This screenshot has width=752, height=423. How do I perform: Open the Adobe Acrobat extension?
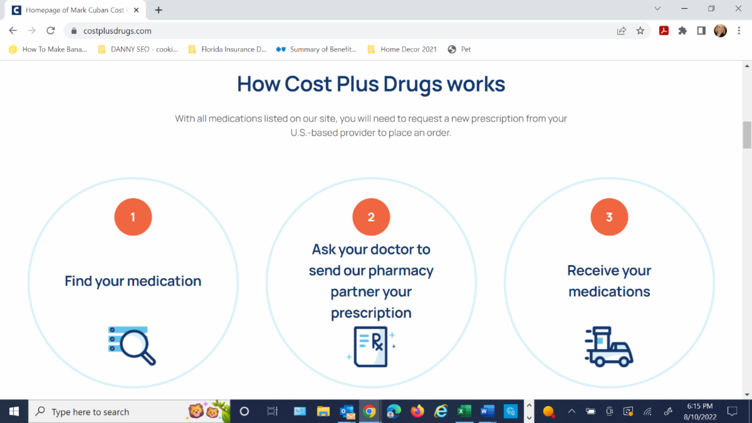click(664, 31)
